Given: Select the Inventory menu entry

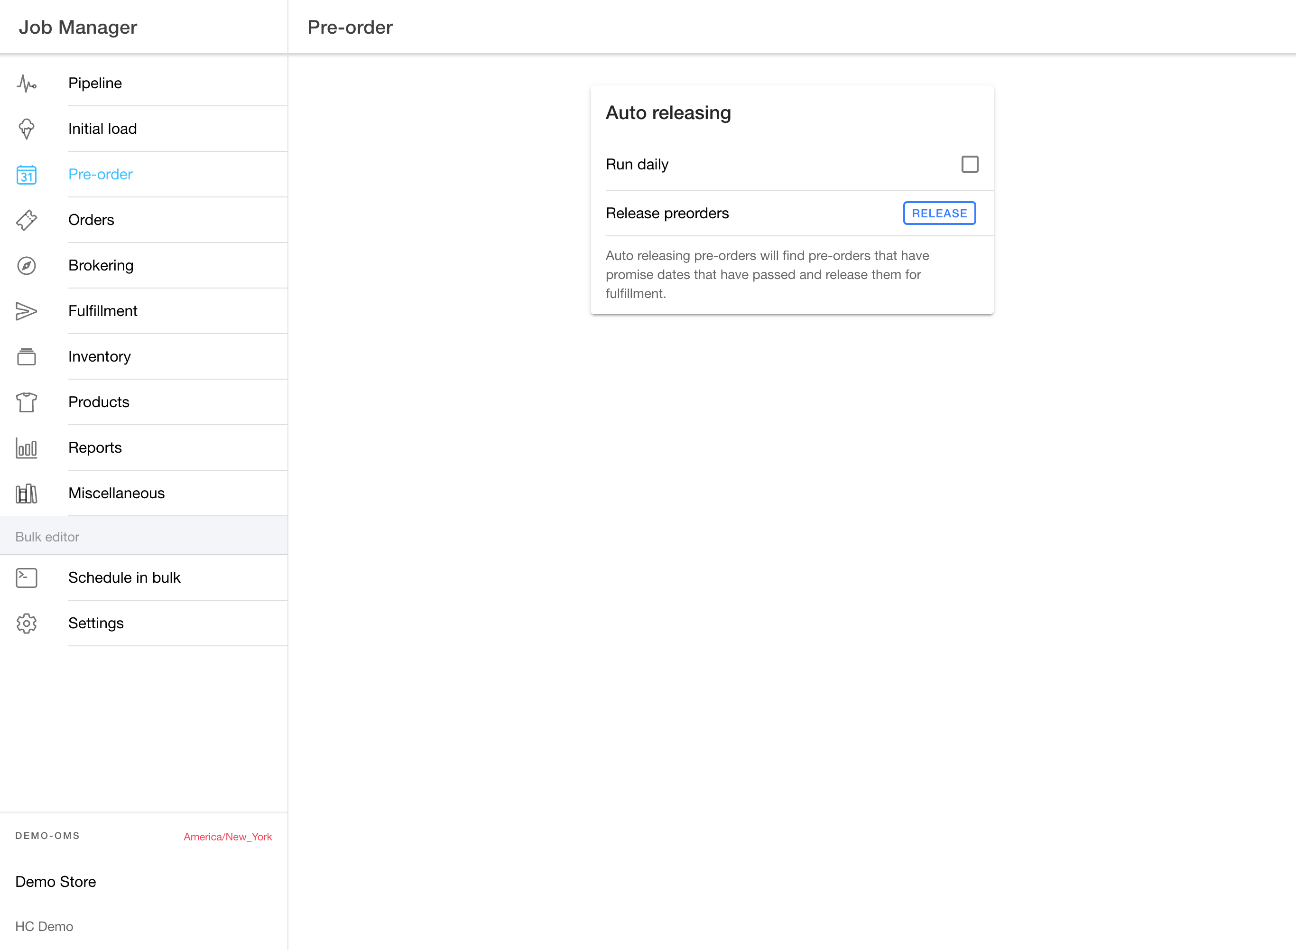Looking at the screenshot, I should coord(100,356).
